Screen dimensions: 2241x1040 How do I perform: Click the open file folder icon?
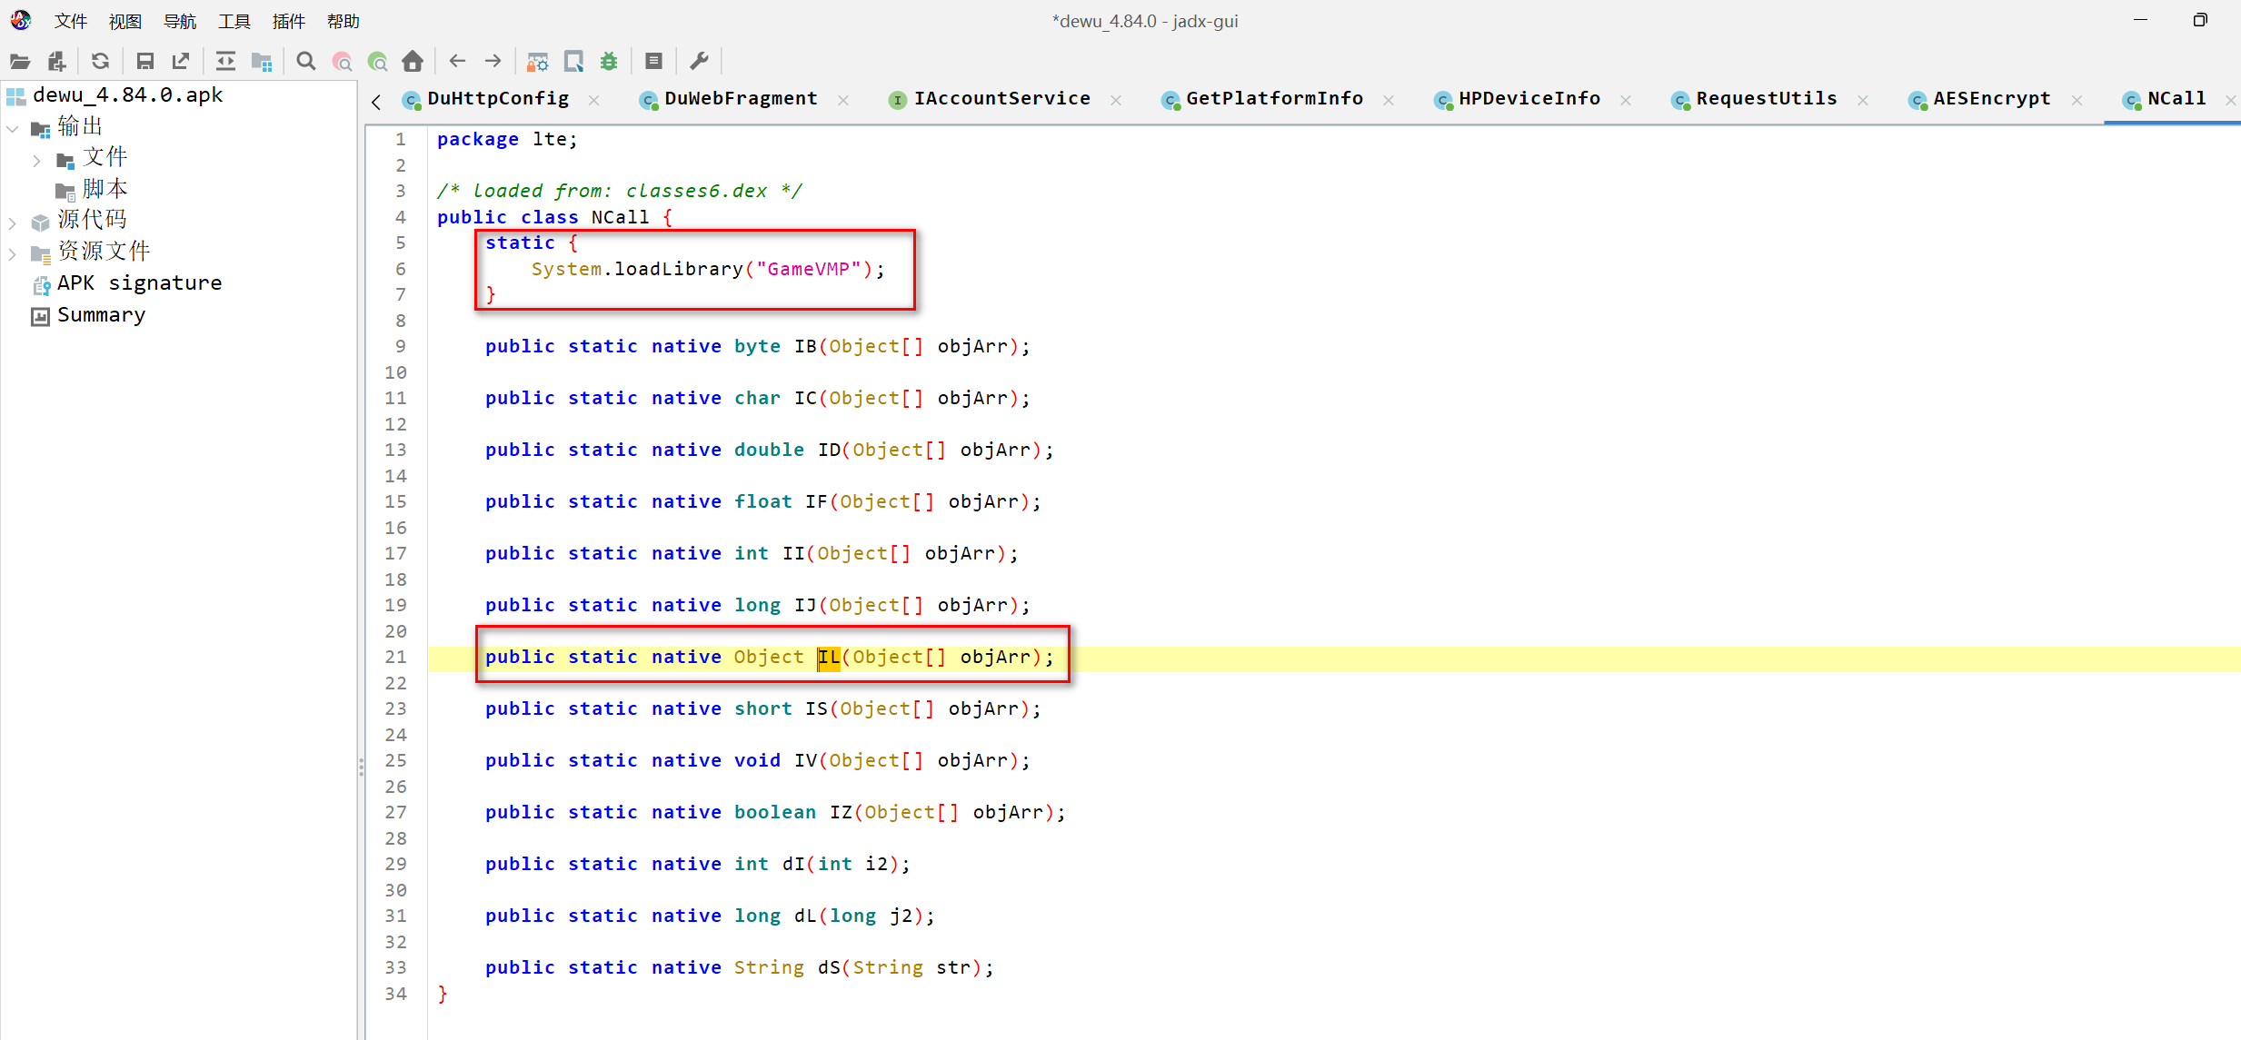20,61
